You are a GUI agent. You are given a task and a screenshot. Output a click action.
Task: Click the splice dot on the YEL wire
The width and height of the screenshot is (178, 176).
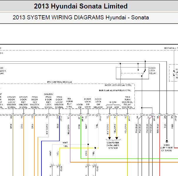tap(95, 148)
